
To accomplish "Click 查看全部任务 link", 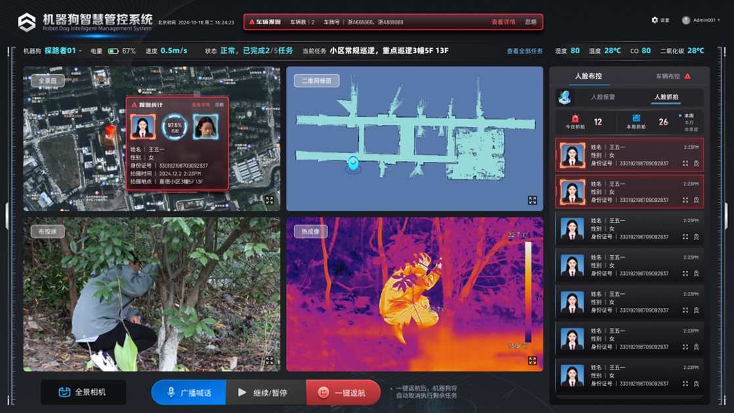I will tap(524, 51).
